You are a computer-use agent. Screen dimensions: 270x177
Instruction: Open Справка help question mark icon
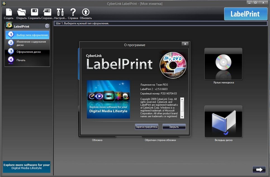click(73, 12)
